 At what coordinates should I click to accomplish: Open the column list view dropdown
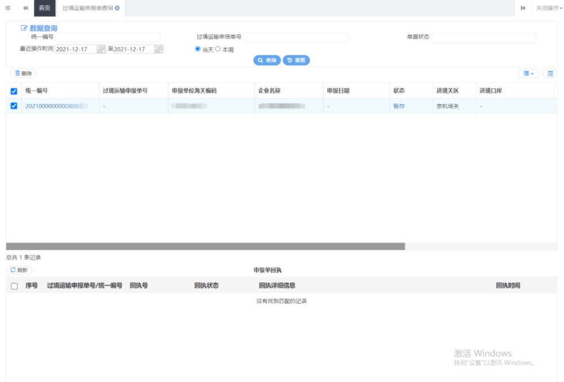click(x=528, y=73)
